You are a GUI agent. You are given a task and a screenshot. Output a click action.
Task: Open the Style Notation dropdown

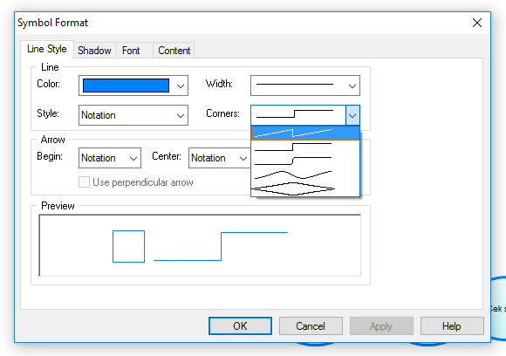click(133, 115)
